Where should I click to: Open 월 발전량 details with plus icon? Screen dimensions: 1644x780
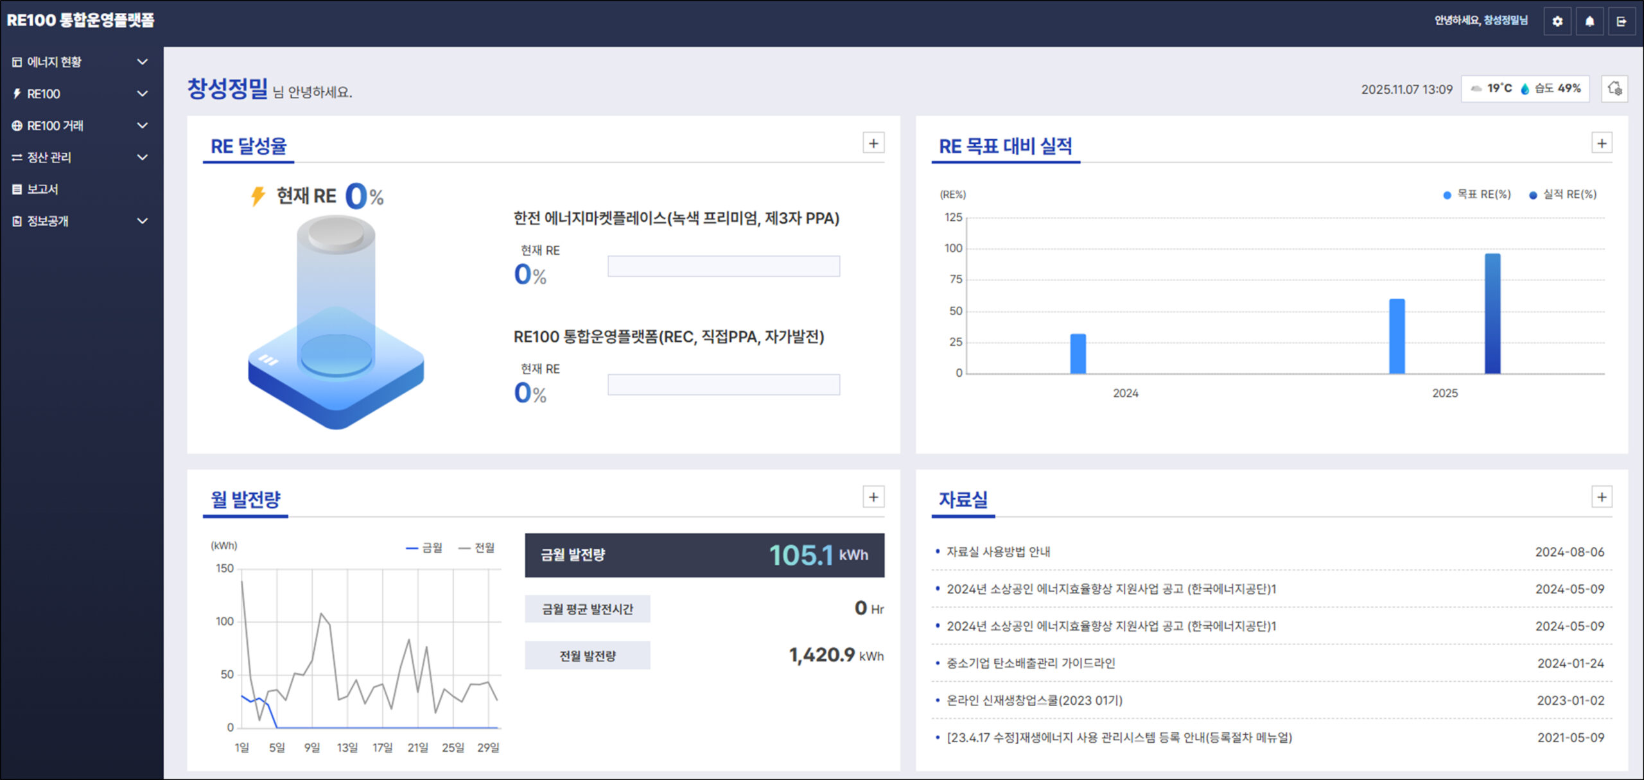pyautogui.click(x=873, y=497)
